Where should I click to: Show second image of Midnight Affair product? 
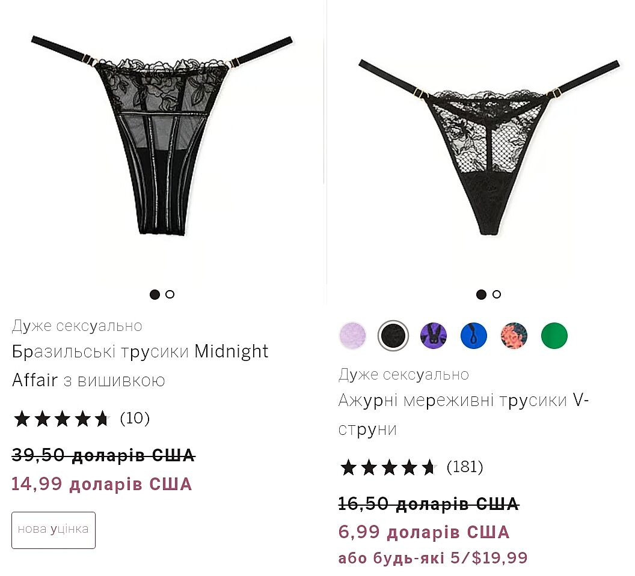click(x=170, y=294)
